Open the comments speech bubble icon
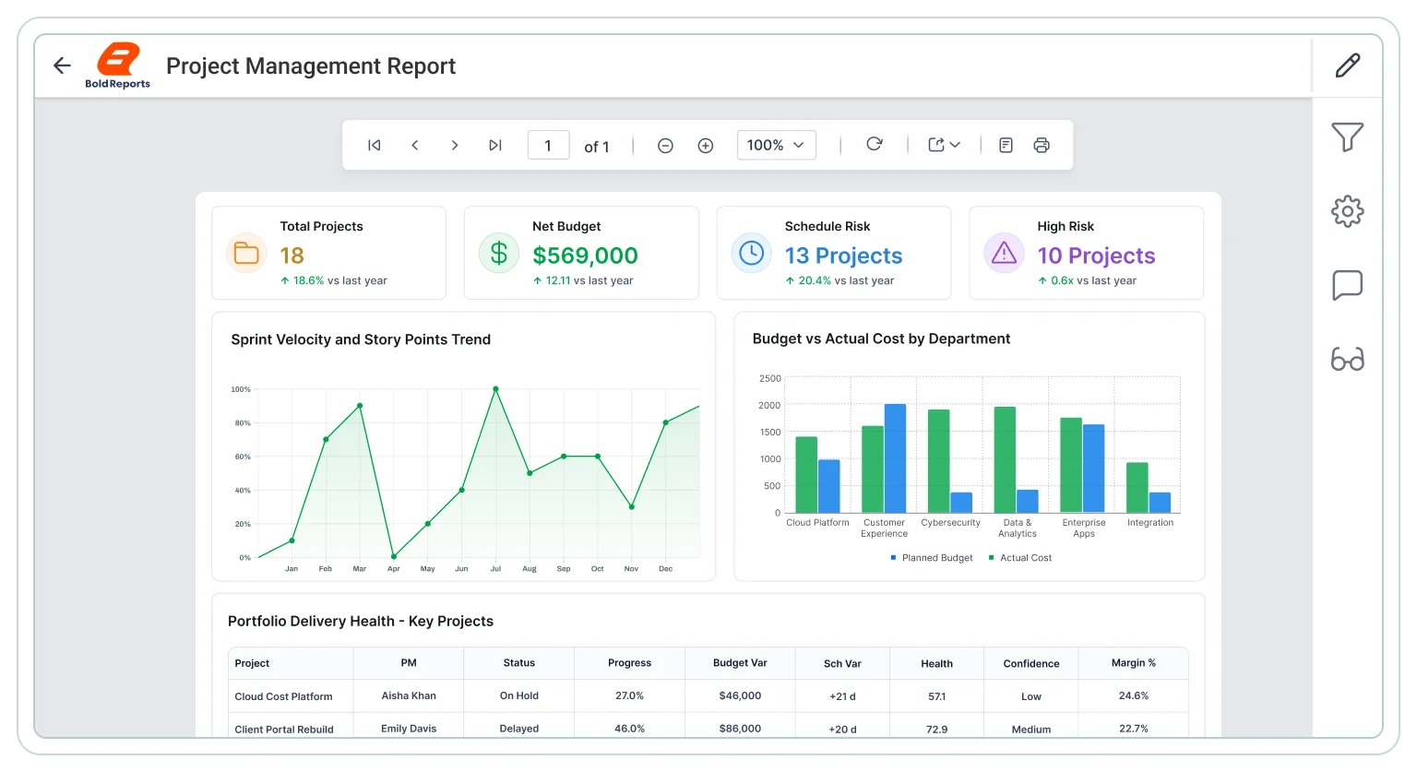The image size is (1417, 772). pos(1348,285)
